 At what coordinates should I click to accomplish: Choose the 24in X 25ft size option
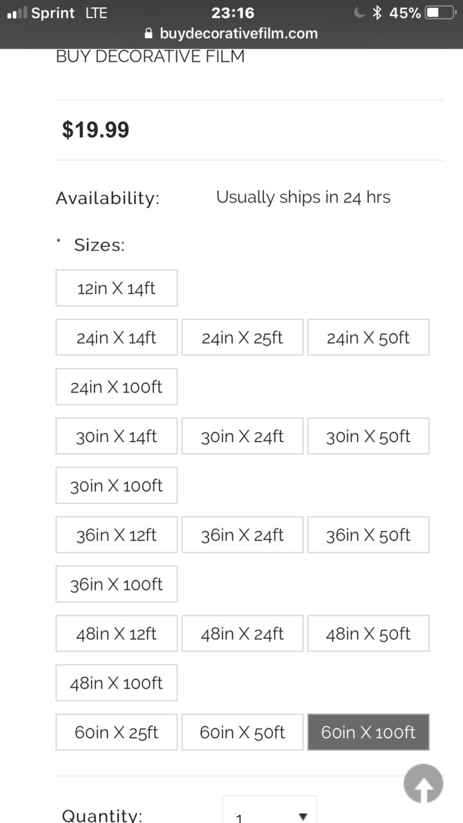point(242,337)
